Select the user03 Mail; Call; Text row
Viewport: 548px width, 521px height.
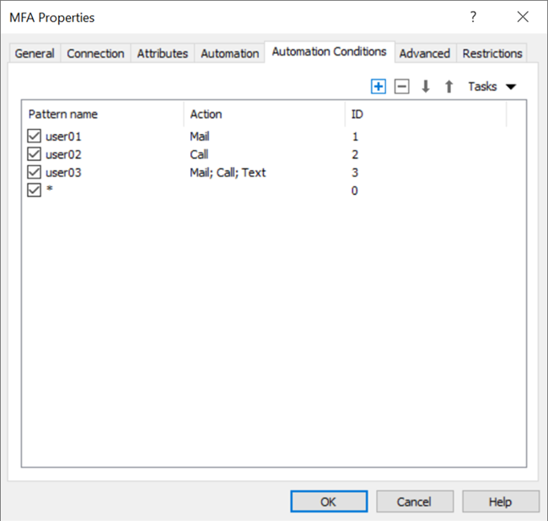tap(228, 173)
